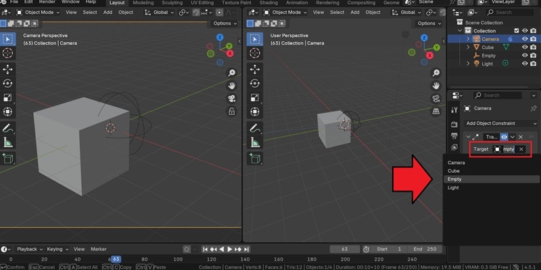
Task: Switch to the Shading workspace tab
Action: tap(268, 3)
